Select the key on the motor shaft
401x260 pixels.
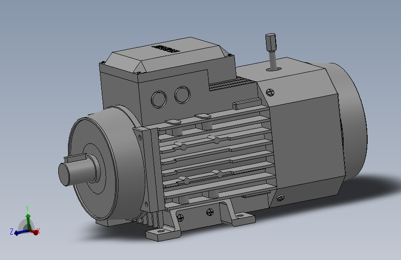coord(75,157)
